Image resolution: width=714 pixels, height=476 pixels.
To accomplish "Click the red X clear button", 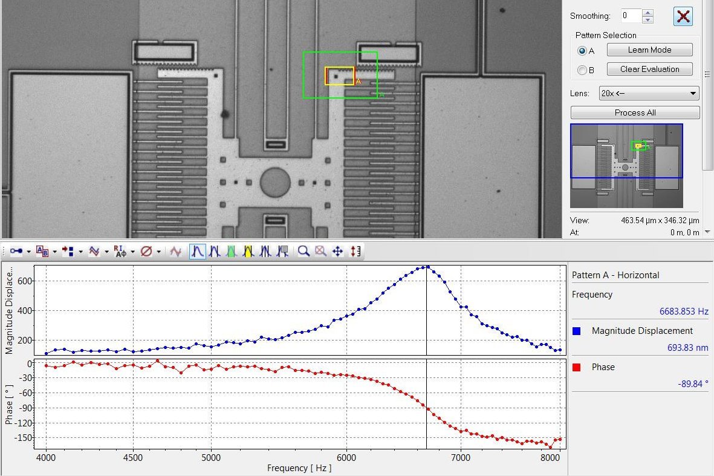I will click(x=683, y=16).
